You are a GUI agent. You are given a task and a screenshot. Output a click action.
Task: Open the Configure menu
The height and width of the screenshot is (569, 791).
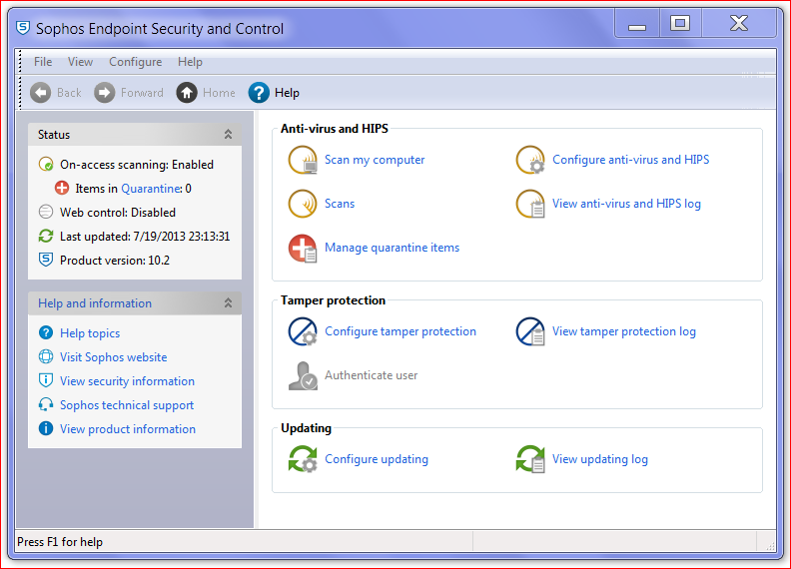[x=135, y=62]
